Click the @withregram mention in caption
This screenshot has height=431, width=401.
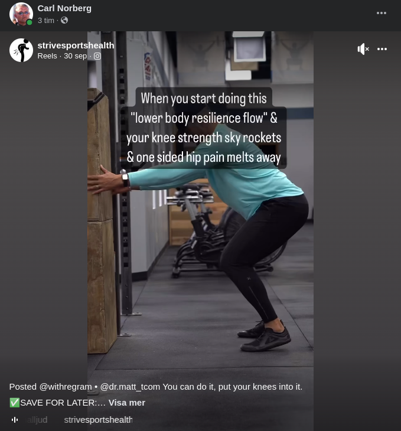click(66, 387)
